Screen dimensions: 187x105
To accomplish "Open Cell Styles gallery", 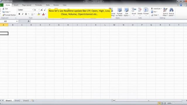I will [x=127, y=12].
